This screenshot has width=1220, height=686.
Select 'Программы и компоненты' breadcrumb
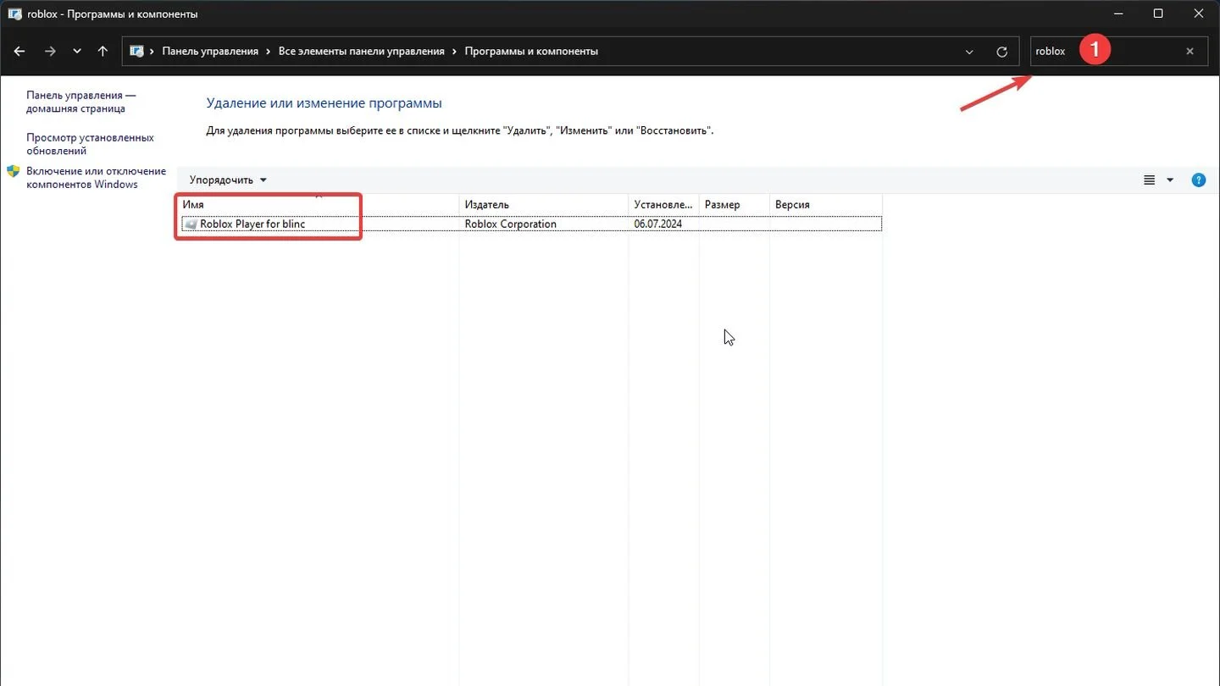(531, 51)
